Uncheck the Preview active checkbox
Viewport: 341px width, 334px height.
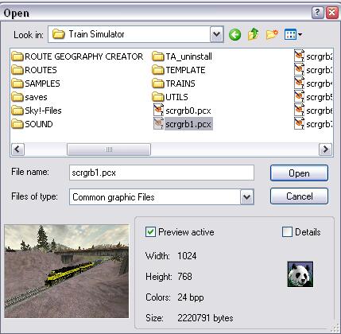151,232
